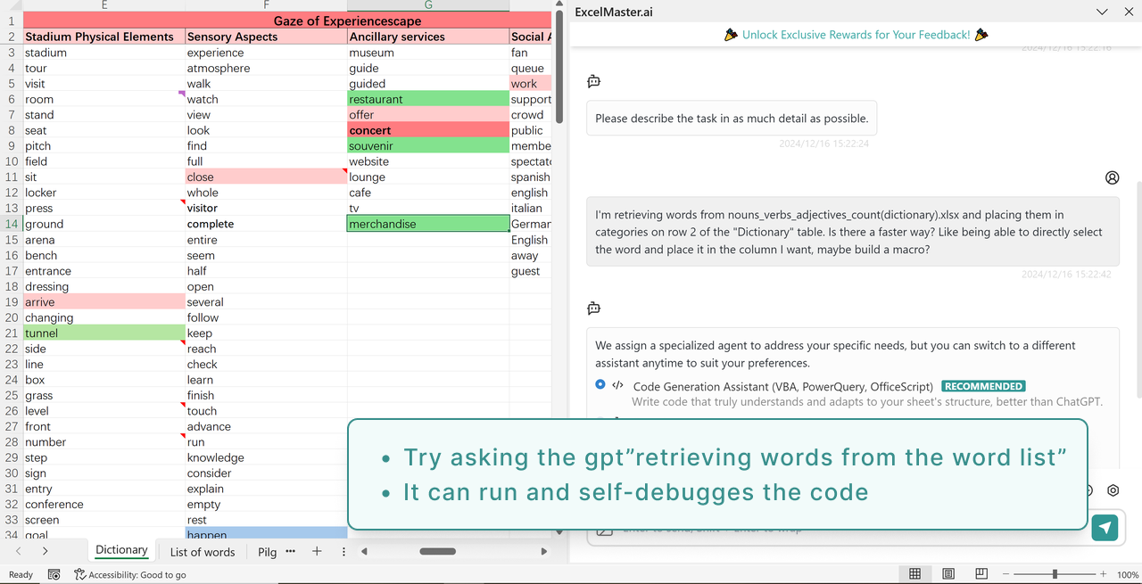Click the Ready status indicator
1142x584 pixels.
[x=20, y=574]
